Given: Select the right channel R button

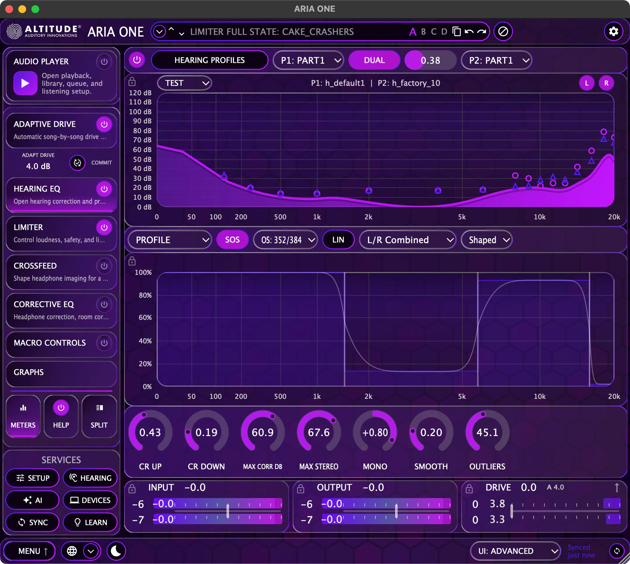Looking at the screenshot, I should click(606, 83).
